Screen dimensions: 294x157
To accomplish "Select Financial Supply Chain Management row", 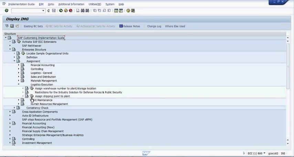I will [43, 131].
